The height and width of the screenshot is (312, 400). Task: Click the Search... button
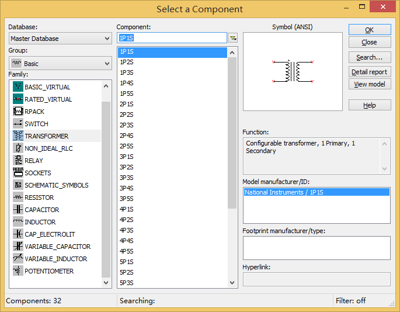(x=369, y=57)
